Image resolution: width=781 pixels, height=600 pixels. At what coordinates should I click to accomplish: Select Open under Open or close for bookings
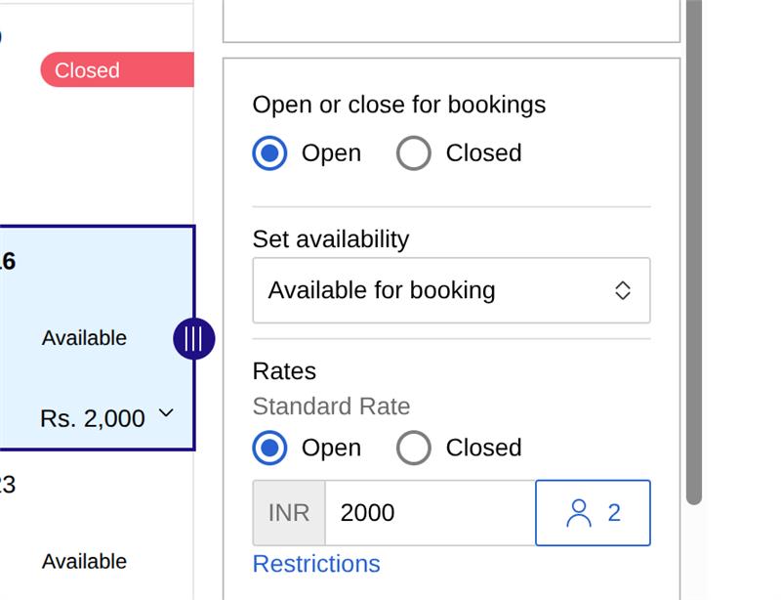tap(269, 153)
